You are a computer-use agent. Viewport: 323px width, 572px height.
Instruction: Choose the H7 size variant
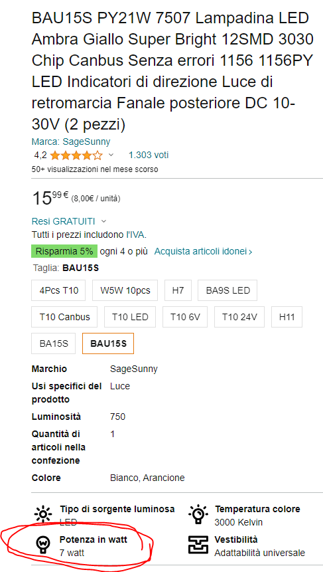pyautogui.click(x=178, y=290)
